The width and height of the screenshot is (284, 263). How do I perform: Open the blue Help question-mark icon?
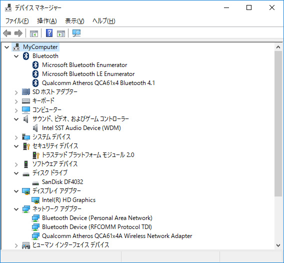[x=49, y=33]
